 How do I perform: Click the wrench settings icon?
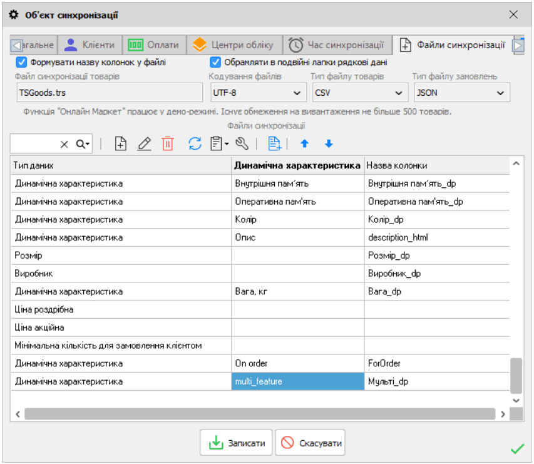(242, 144)
